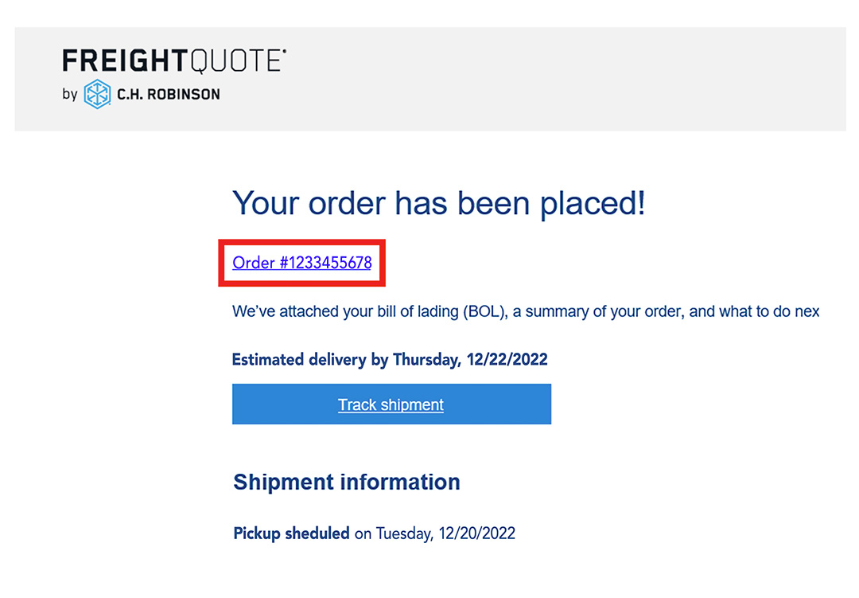Screen dimensions: 859x598
Task: Click the bold FREIGHT part of the wordmark
Action: [x=124, y=61]
